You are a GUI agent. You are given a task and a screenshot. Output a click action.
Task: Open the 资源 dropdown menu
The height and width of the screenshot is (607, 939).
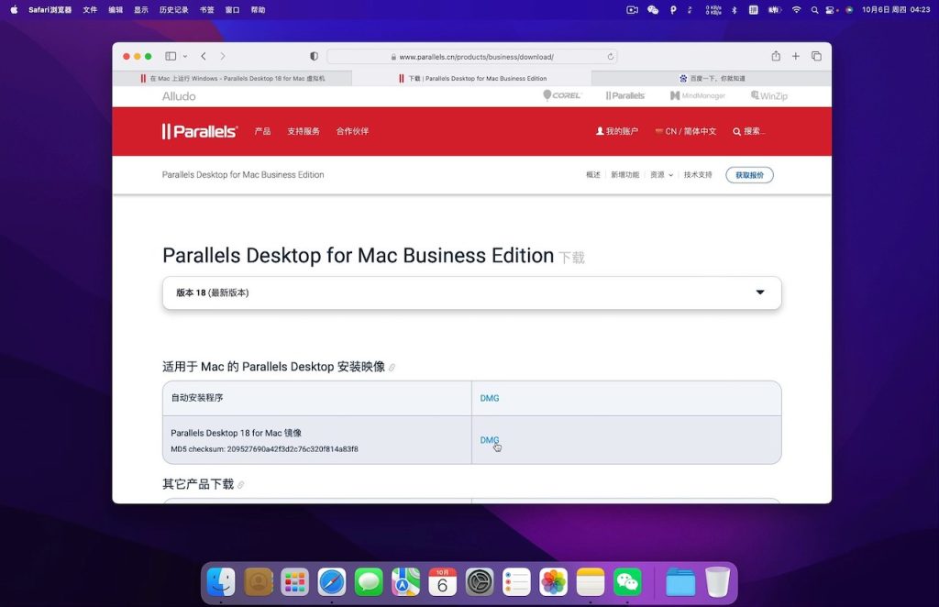coord(661,175)
